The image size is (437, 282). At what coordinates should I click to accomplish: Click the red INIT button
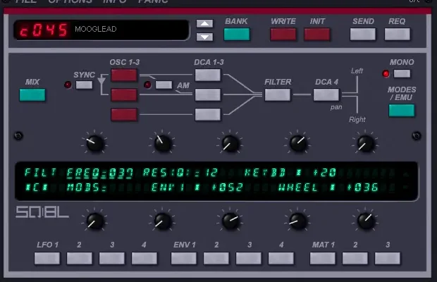point(317,35)
